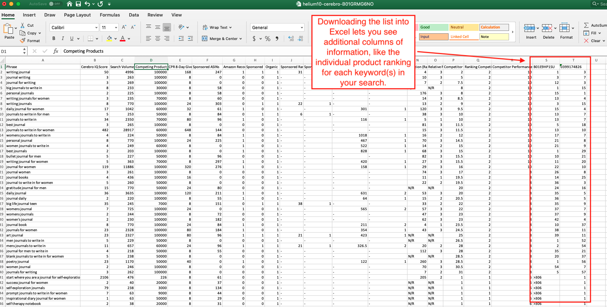The image size is (607, 307).
Task: Open the underline style arrow
Action: [78, 39]
